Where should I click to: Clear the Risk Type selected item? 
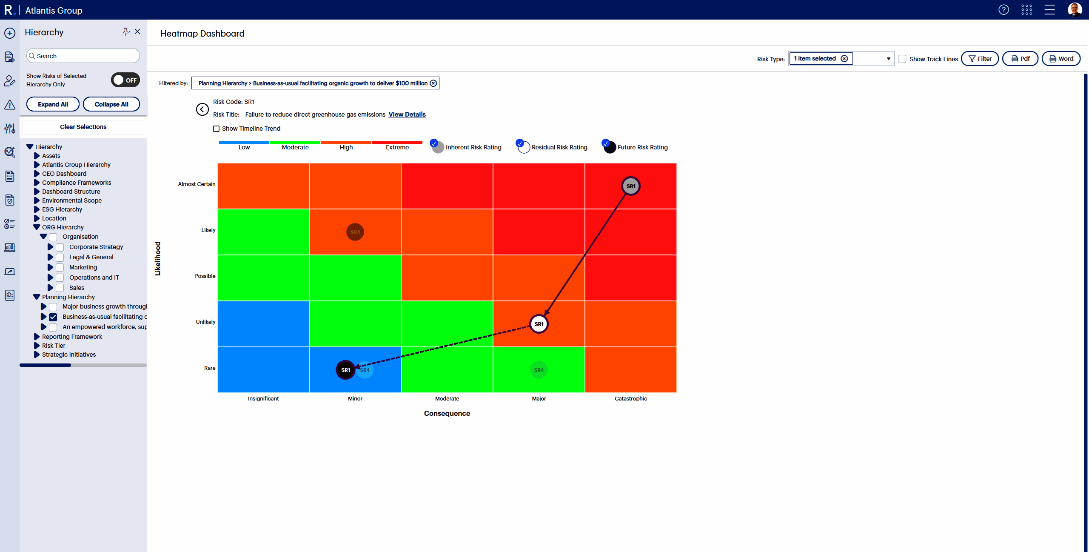844,59
